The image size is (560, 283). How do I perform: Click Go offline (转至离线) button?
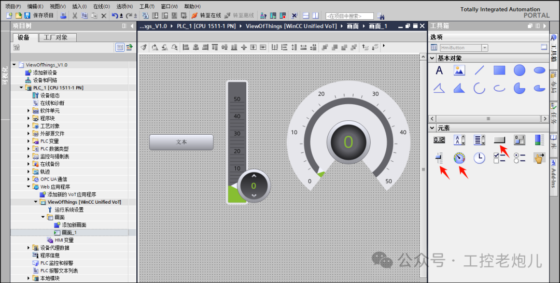tap(239, 16)
